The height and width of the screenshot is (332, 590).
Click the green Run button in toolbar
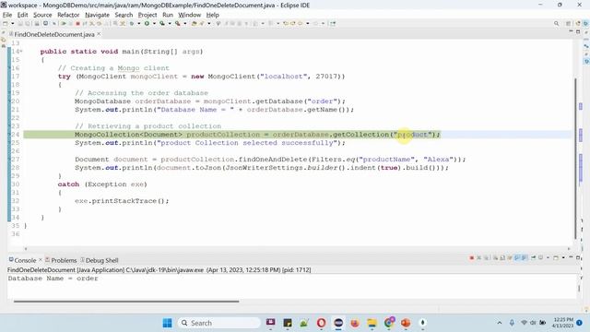click(x=147, y=23)
